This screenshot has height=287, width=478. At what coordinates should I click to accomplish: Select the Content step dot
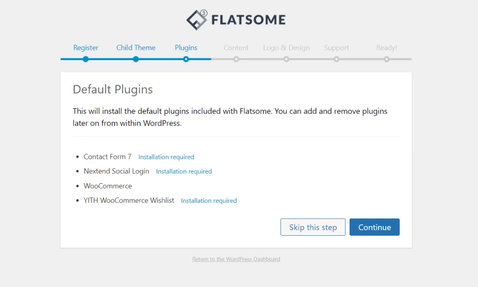pos(236,59)
